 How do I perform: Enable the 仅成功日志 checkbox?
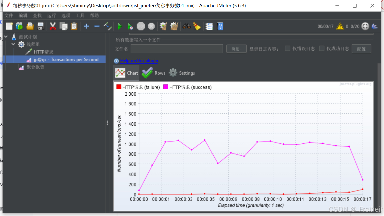click(x=322, y=48)
